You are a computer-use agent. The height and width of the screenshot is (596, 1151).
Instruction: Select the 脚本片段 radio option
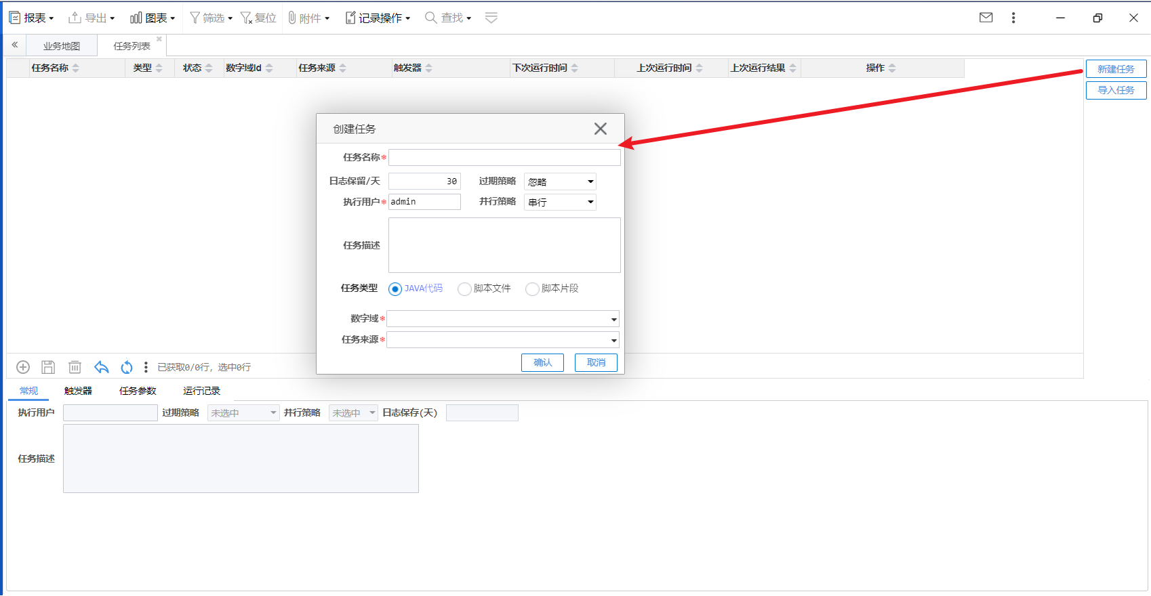[532, 289]
